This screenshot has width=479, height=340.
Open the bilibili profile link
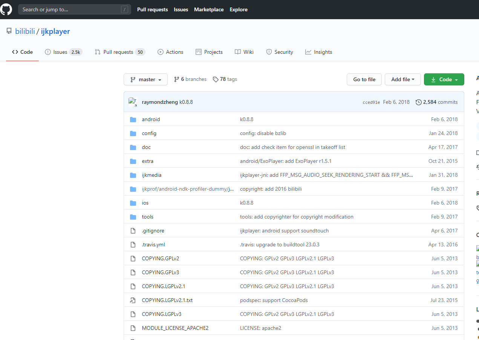pos(25,31)
